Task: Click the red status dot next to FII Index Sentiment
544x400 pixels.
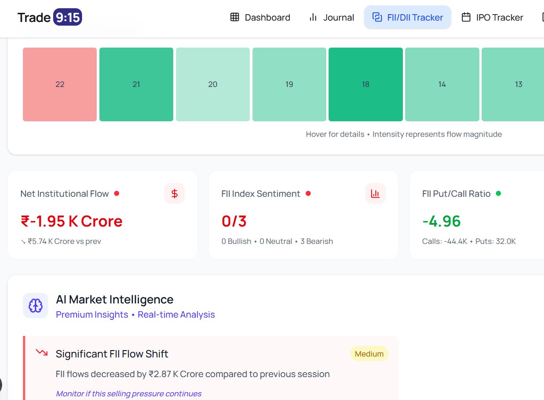Action: point(308,193)
